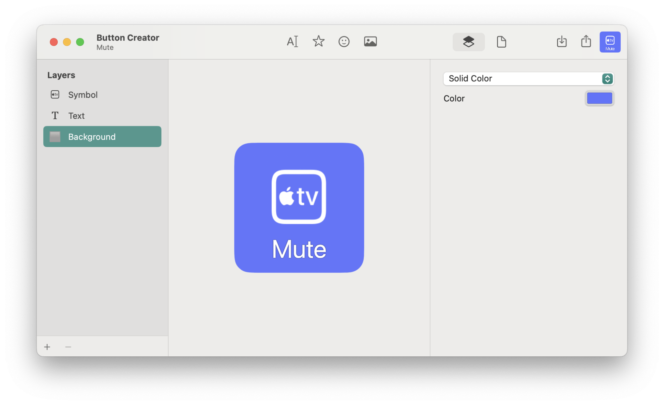Select the Text layer
The image size is (664, 405).
102,115
